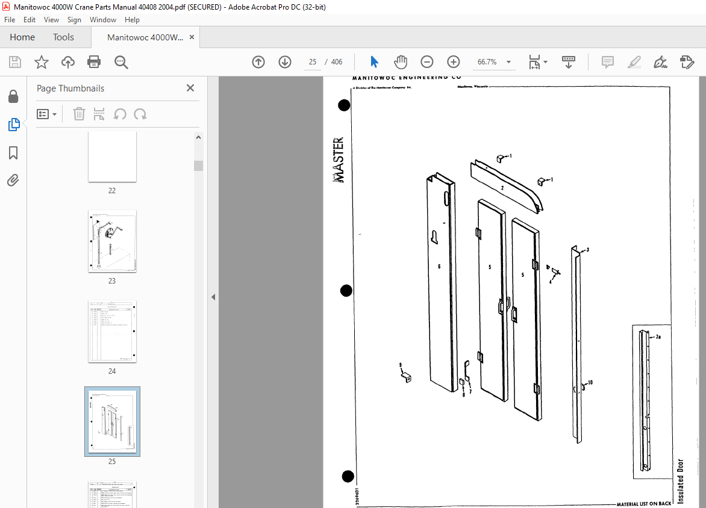Image resolution: width=706 pixels, height=508 pixels.
Task: Open the Window menu
Action: pyautogui.click(x=102, y=20)
